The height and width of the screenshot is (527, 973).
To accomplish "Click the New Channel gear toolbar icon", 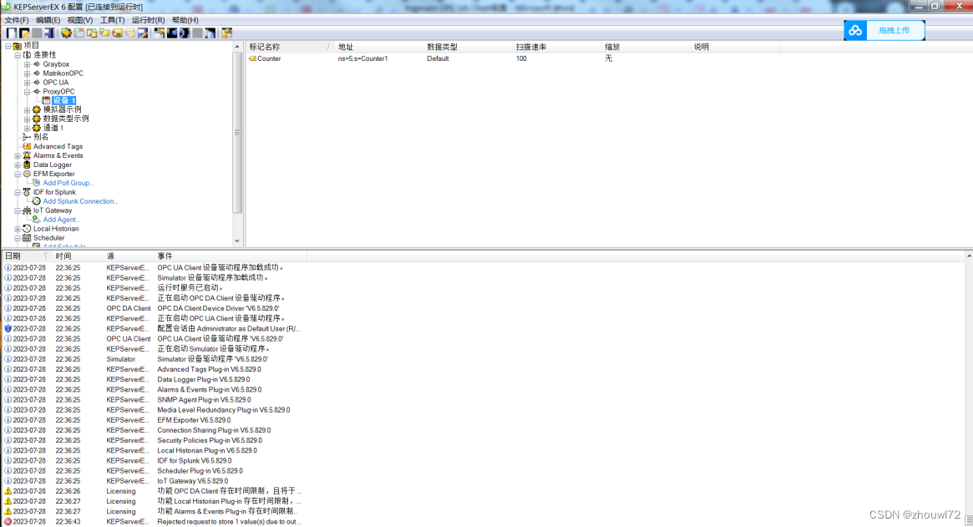I will (66, 32).
